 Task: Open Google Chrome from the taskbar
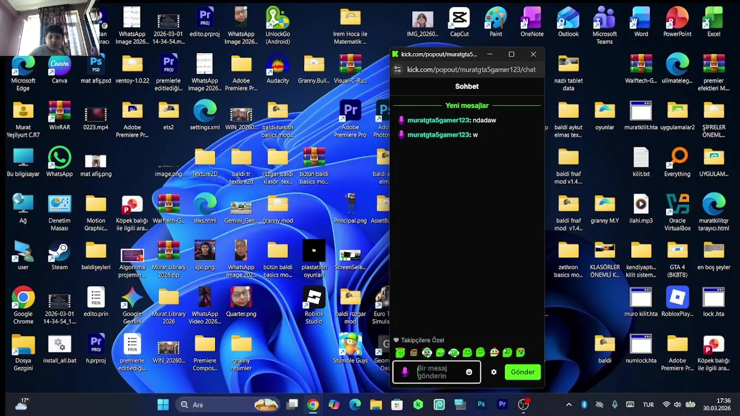click(313, 404)
